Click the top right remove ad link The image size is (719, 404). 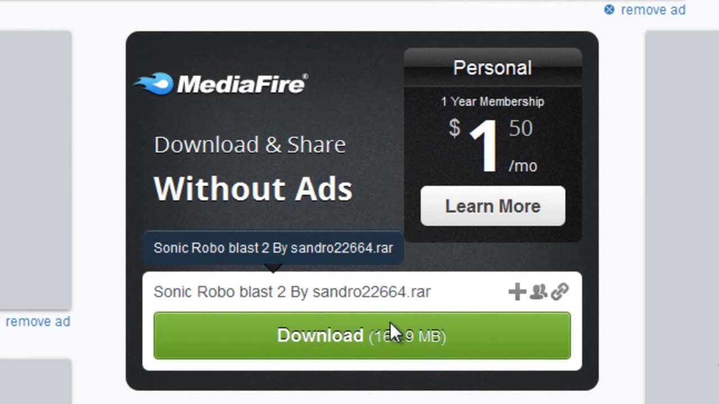[x=653, y=10]
